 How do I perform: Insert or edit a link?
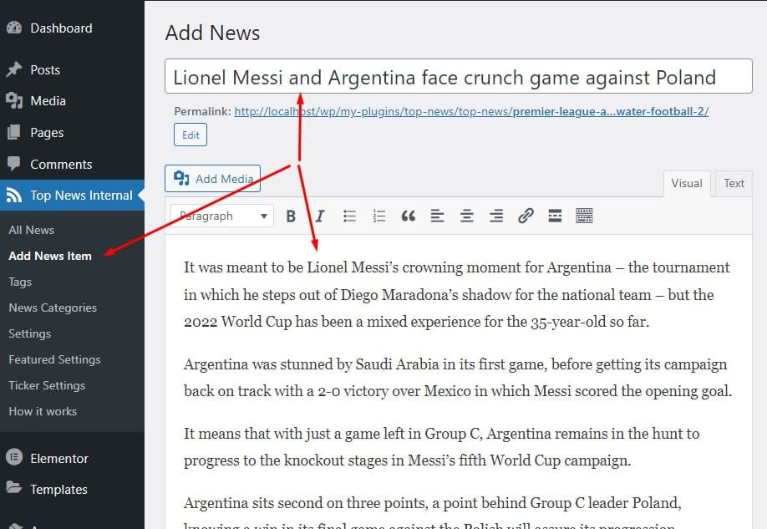pyautogui.click(x=526, y=216)
